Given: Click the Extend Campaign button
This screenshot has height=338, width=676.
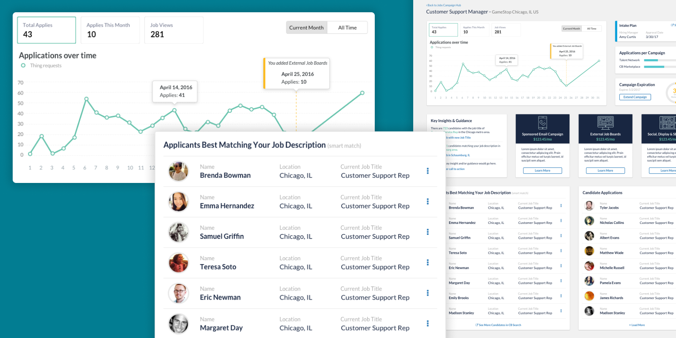Looking at the screenshot, I should point(635,97).
